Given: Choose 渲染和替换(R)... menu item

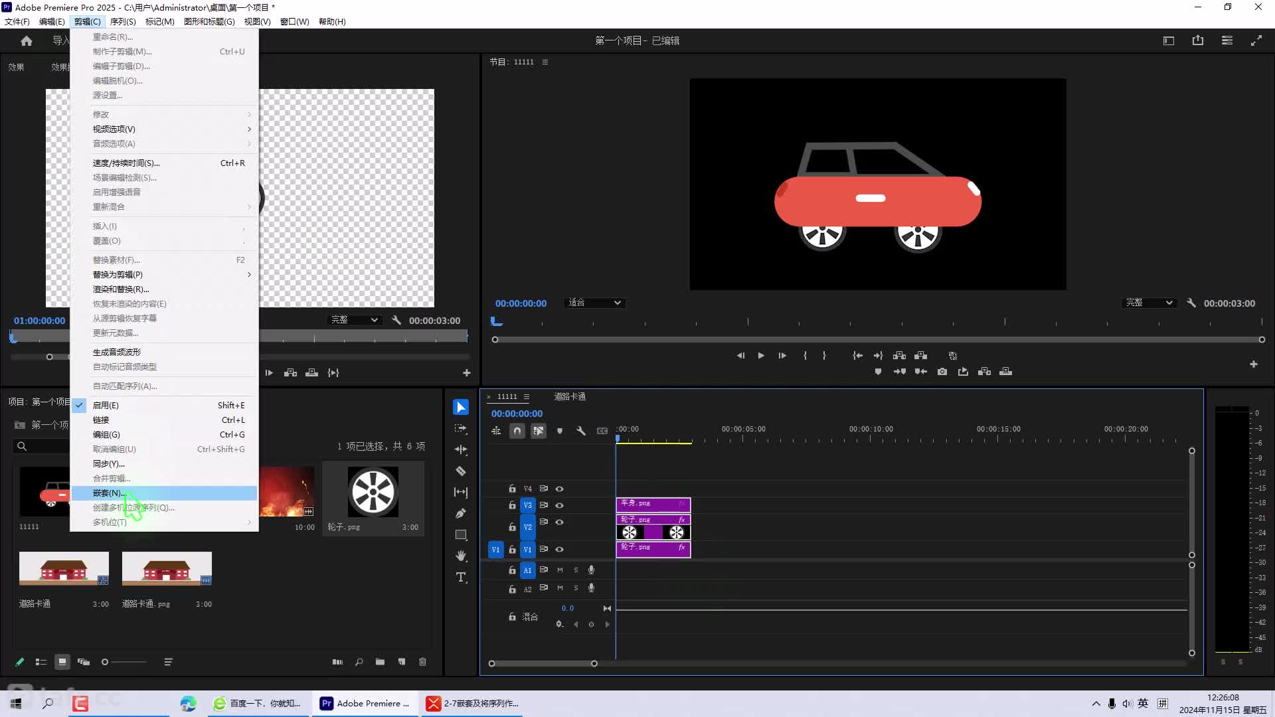Looking at the screenshot, I should coord(164,289).
